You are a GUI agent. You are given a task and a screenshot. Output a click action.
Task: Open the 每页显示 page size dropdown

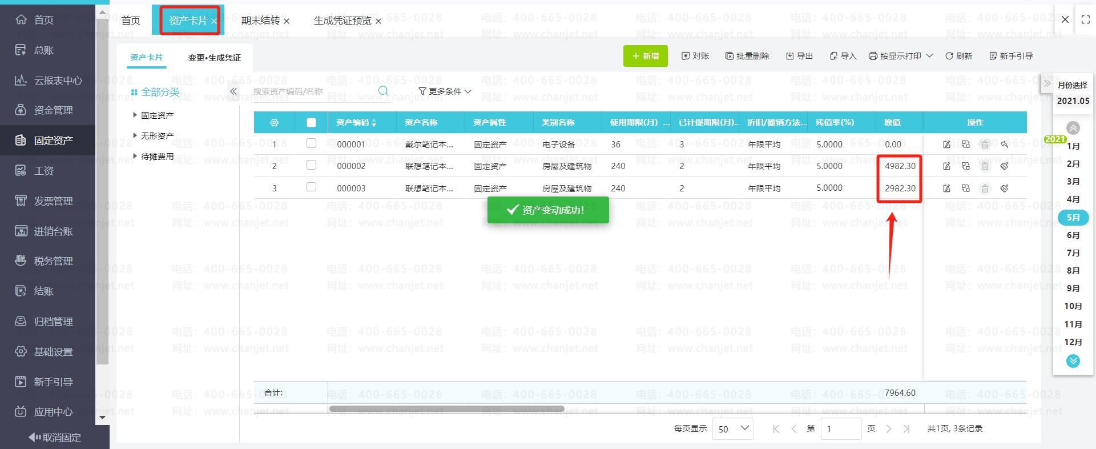(x=732, y=428)
